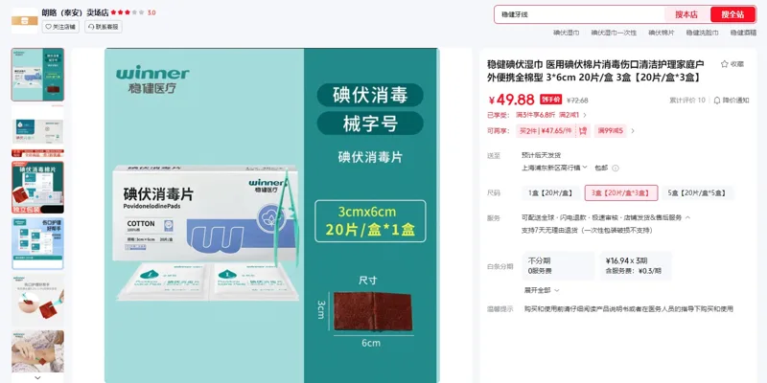The width and height of the screenshot is (767, 383).
Task: Open applied discount 满2减1
Action: (569, 115)
